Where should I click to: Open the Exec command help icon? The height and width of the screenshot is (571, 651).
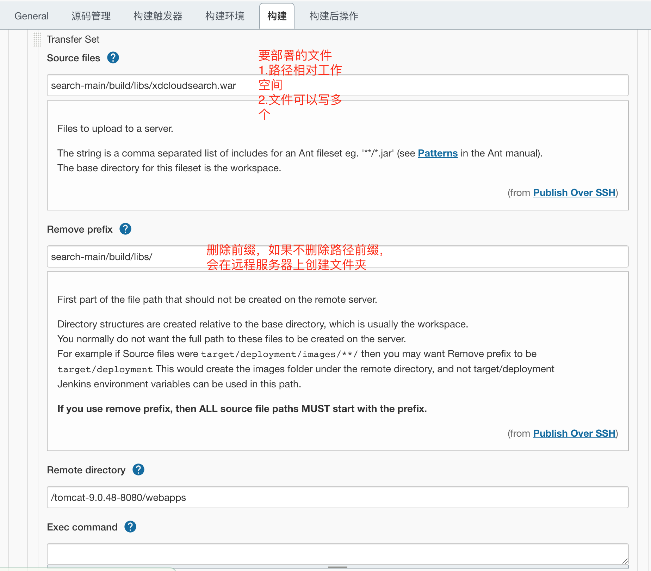(x=130, y=527)
